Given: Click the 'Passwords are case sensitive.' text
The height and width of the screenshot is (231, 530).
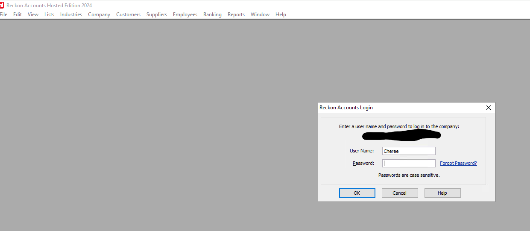Looking at the screenshot, I should click(409, 175).
